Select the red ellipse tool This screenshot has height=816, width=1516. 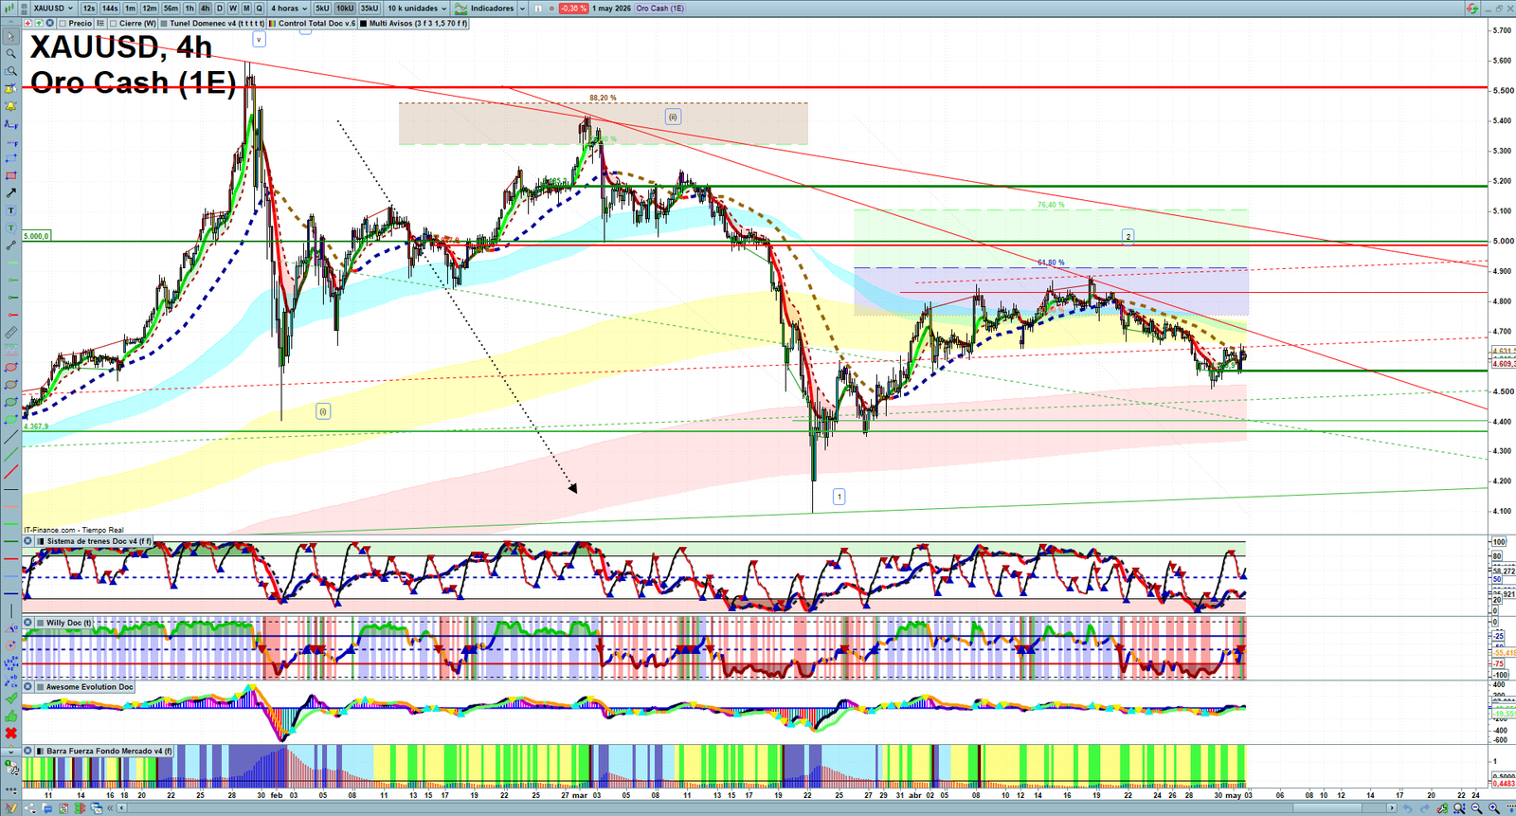point(11,367)
